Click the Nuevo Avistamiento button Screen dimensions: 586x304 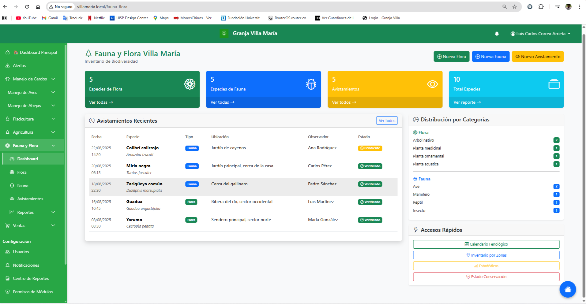point(537,56)
